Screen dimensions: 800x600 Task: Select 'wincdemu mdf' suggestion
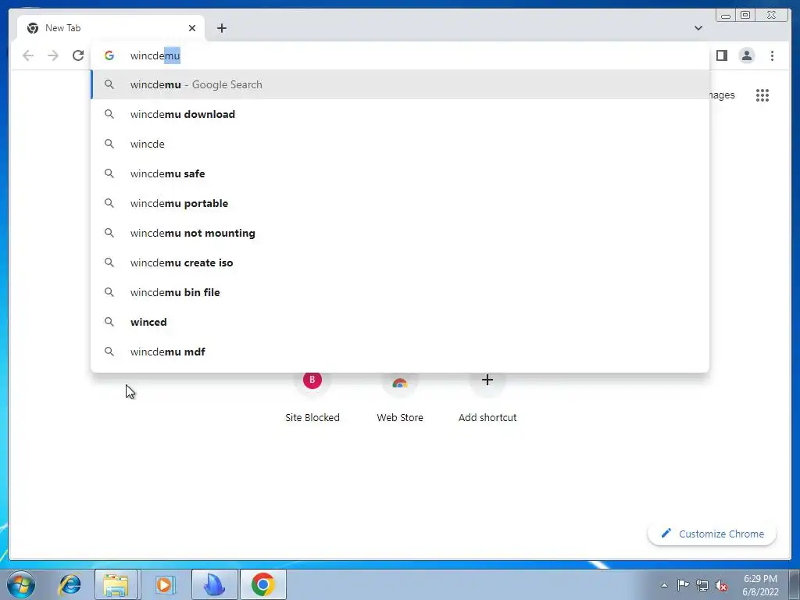(400, 351)
